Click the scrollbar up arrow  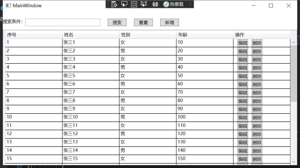click(x=294, y=42)
